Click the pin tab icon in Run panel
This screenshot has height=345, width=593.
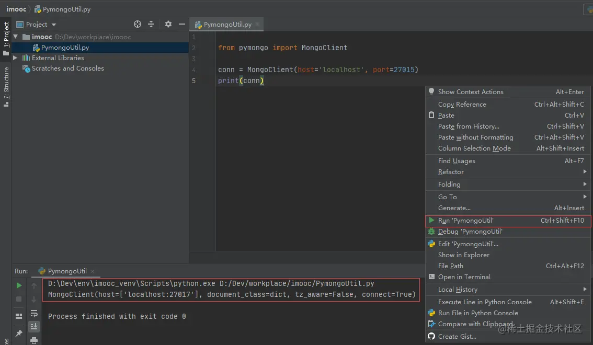click(18, 333)
